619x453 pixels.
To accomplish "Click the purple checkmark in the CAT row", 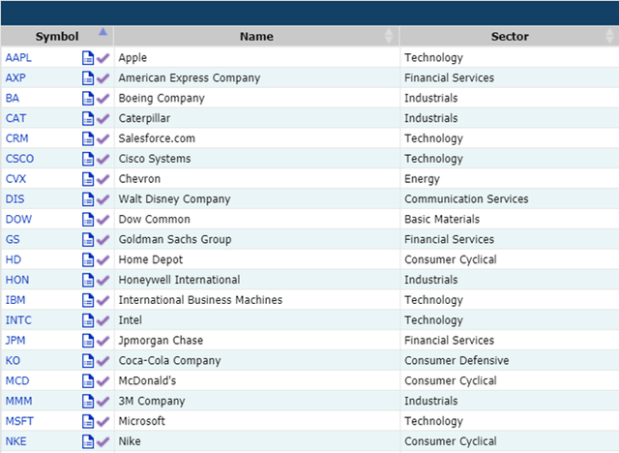I will pos(103,118).
